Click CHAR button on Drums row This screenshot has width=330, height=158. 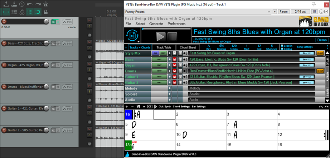(320, 71)
